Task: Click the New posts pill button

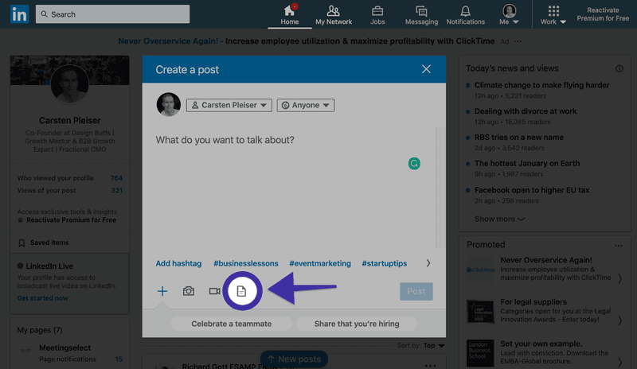Action: pyautogui.click(x=294, y=359)
